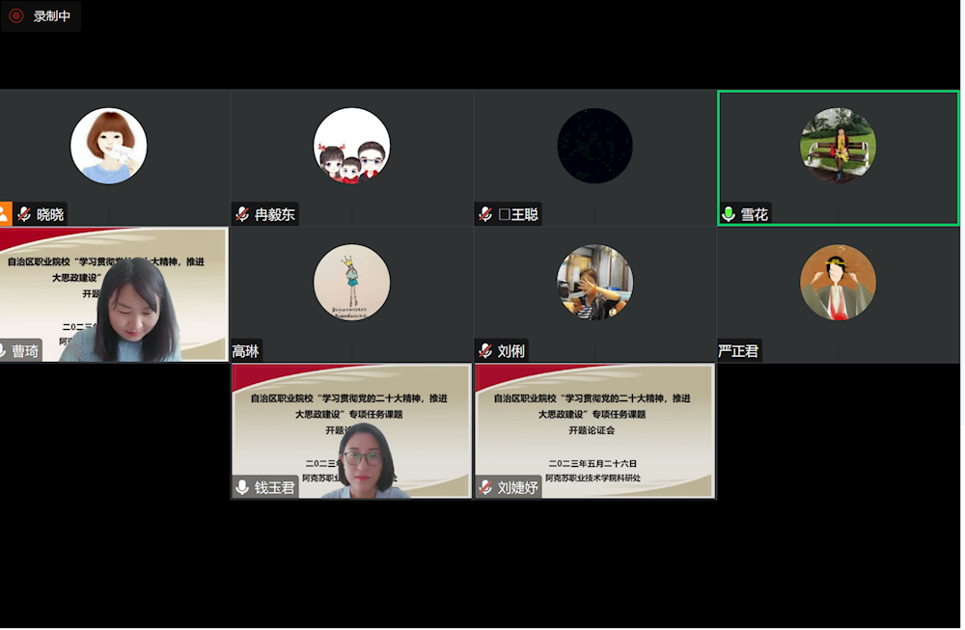The width and height of the screenshot is (965, 630).
Task: Select 严正君's ancient lady painting avatar
Action: point(838,282)
